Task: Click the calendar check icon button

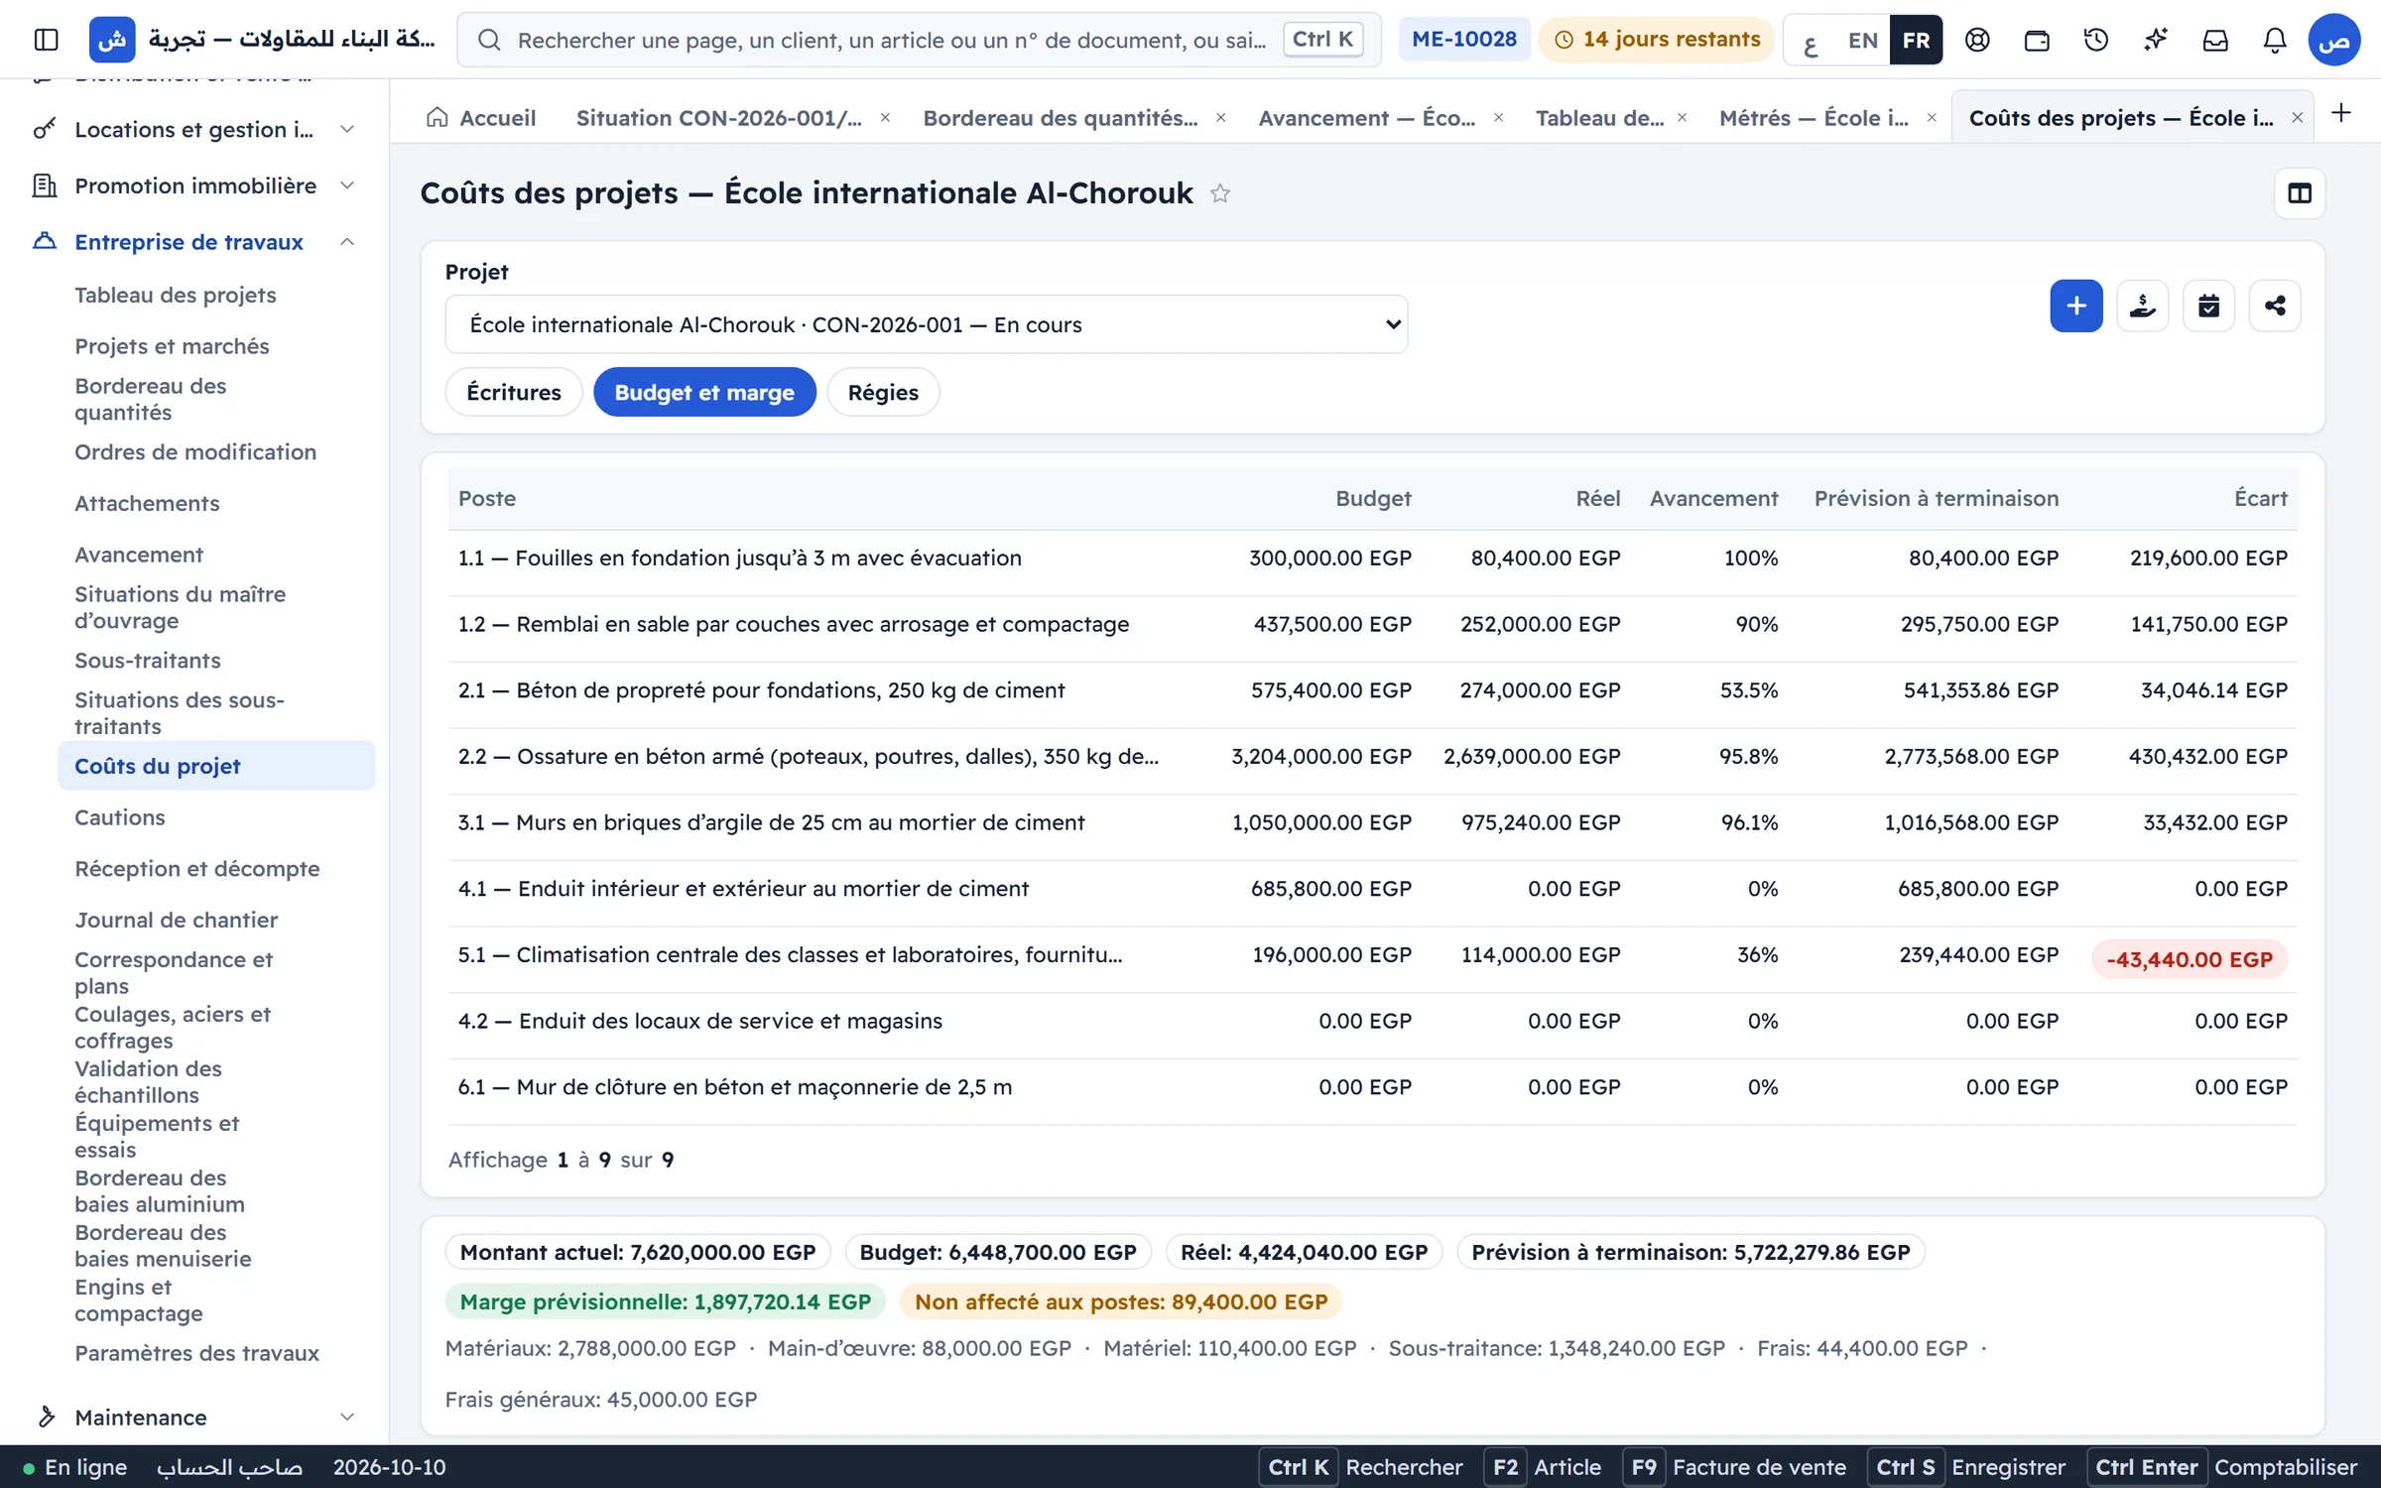Action: [x=2208, y=306]
